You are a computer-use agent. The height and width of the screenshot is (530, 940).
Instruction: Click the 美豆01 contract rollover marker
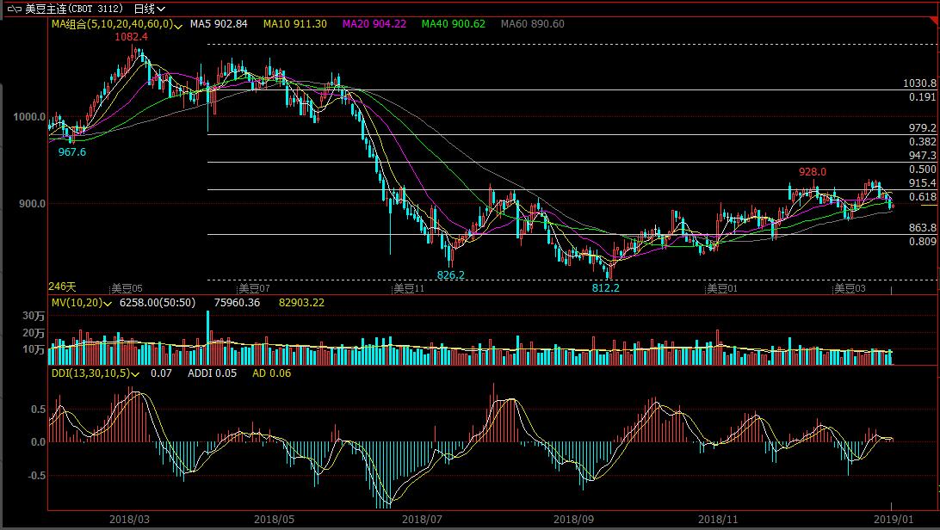click(721, 288)
